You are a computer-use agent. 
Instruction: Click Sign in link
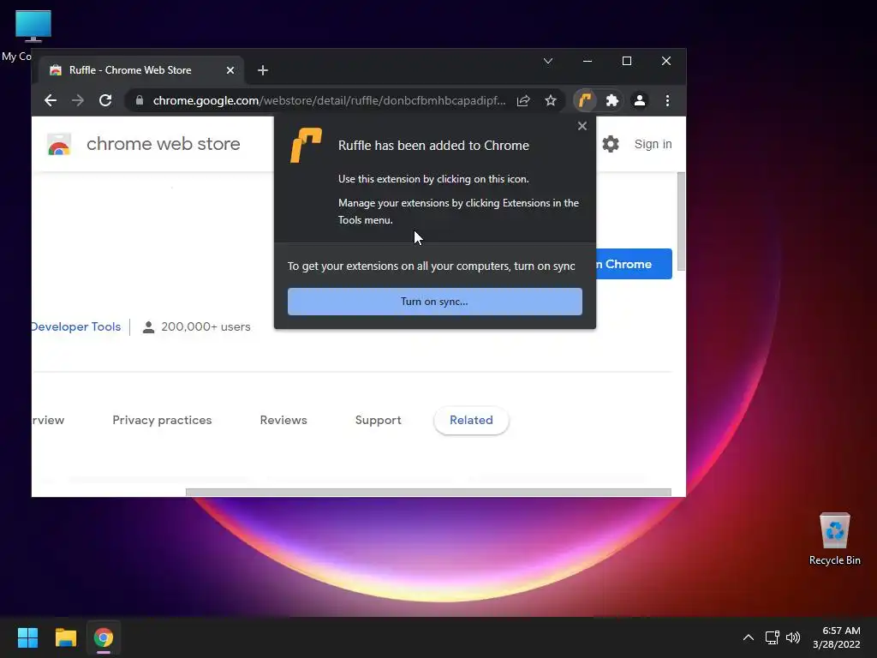point(653,144)
